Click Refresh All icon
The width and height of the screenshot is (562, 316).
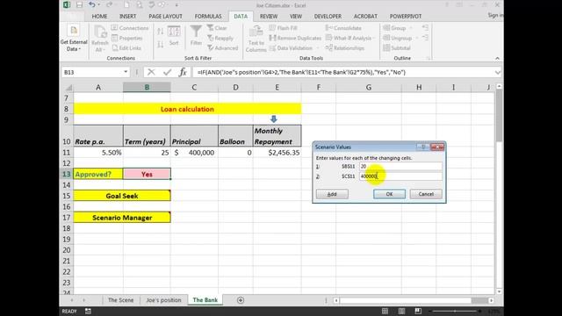point(99,39)
